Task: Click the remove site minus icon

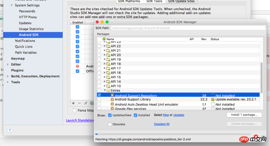Action: tap(79, 103)
